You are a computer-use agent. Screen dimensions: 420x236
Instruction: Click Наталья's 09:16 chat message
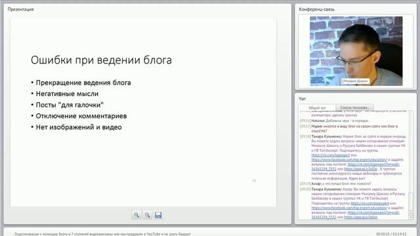[x=334, y=121]
